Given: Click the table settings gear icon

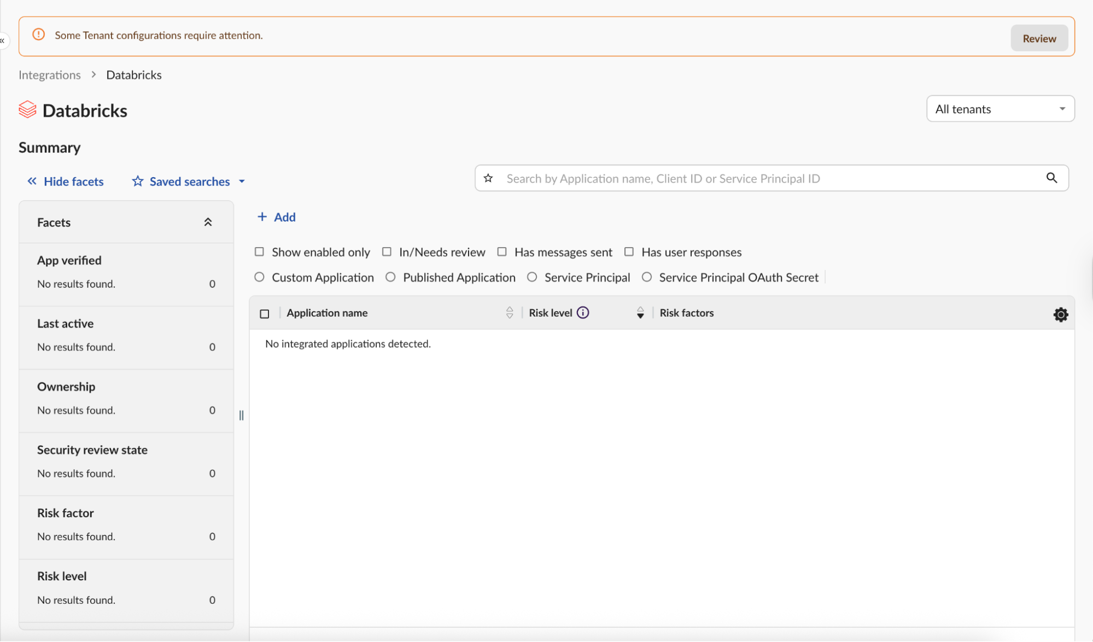Looking at the screenshot, I should (x=1060, y=314).
